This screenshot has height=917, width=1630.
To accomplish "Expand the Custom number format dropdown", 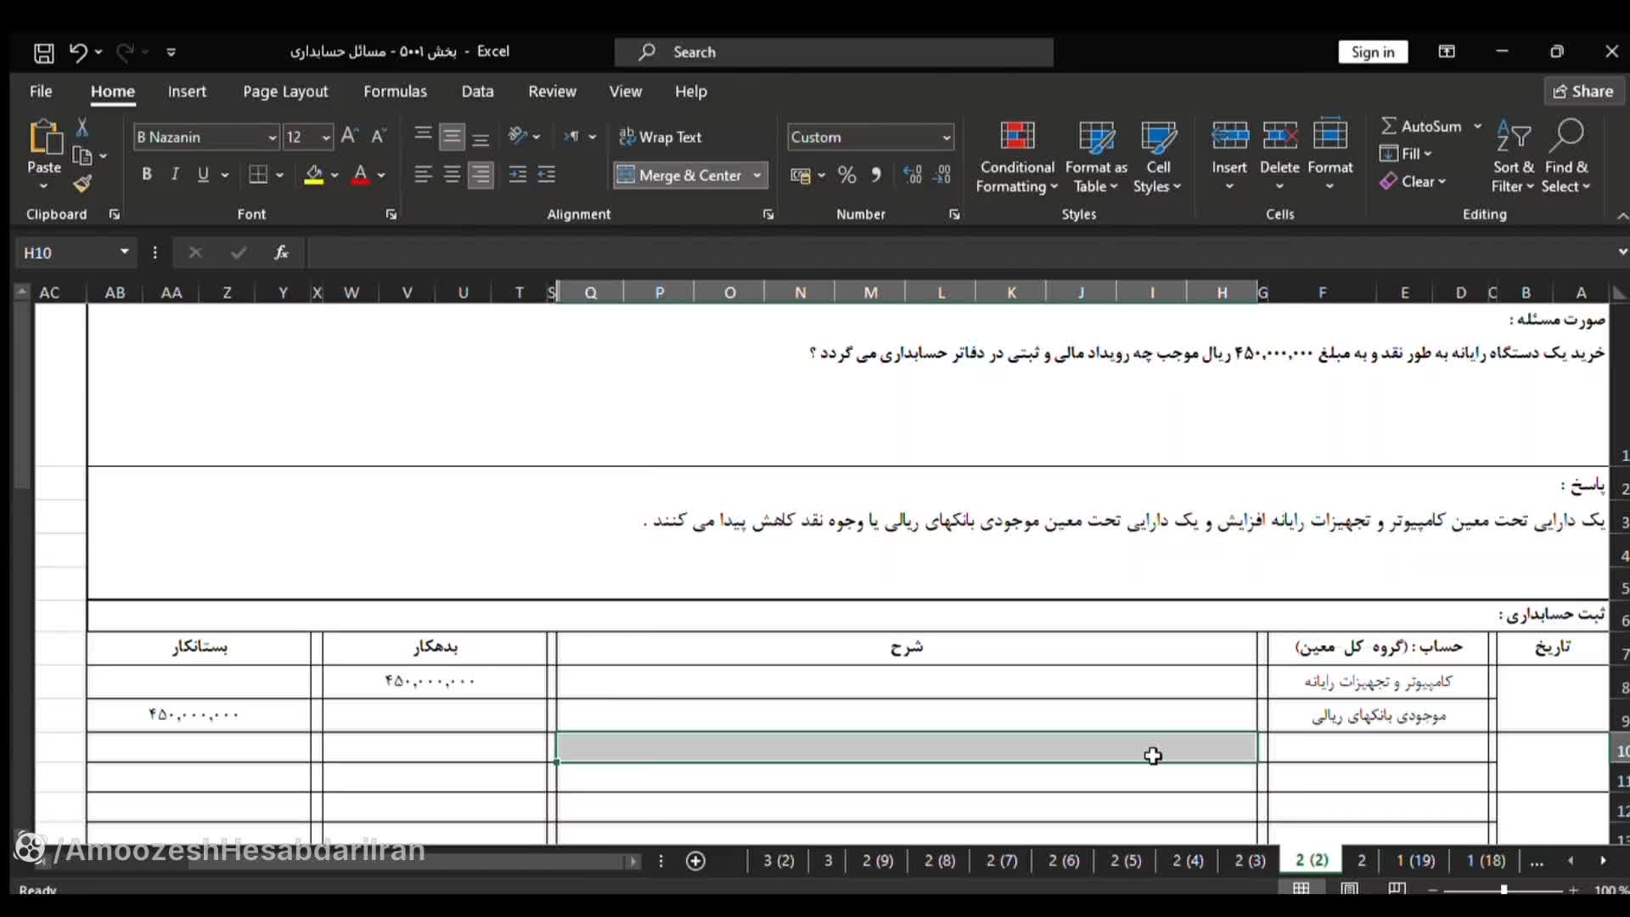I will tap(945, 137).
